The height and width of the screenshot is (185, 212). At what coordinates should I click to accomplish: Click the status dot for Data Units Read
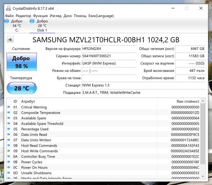coord(9,134)
